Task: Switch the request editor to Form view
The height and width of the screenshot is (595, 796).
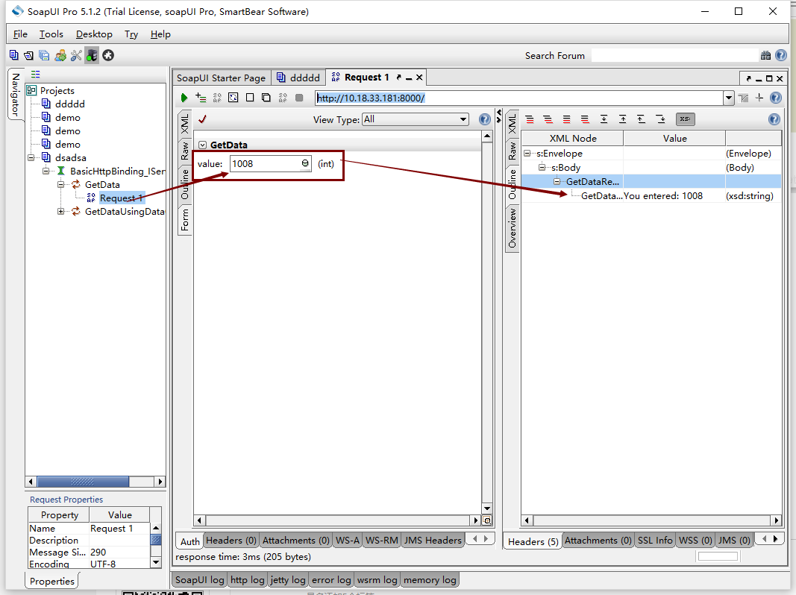Action: point(184,218)
